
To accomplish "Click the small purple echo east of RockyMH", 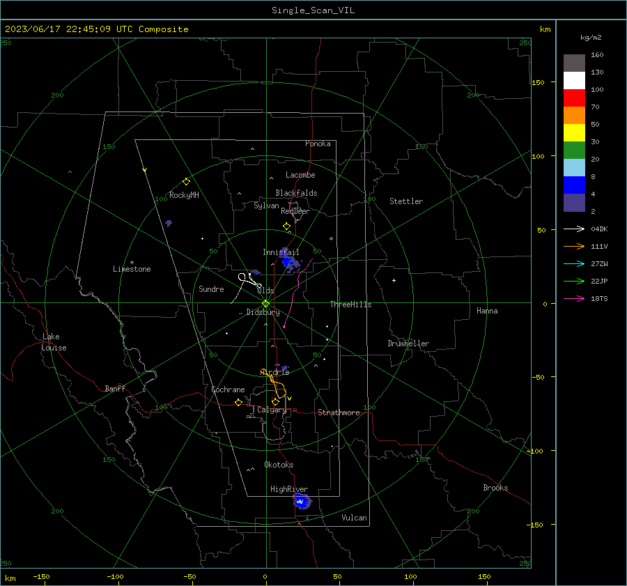I will pos(169,223).
